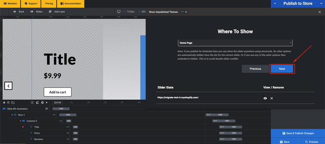Click previous slide arrow on canvas

[x=9, y=86]
